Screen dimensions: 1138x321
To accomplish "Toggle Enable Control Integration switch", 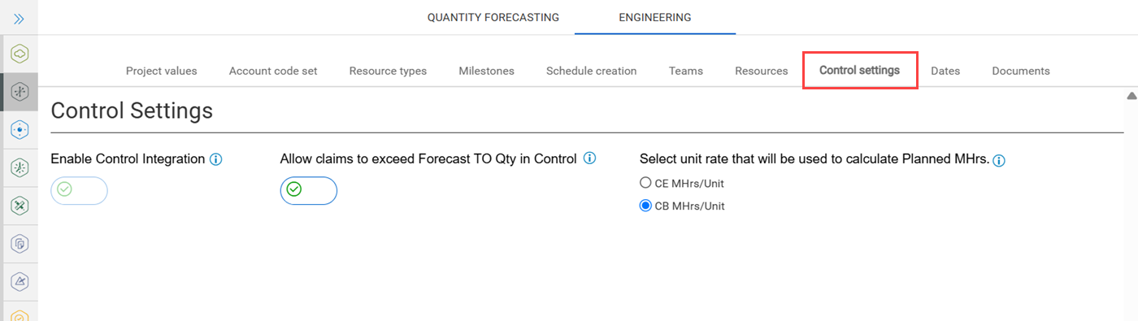I will [x=79, y=190].
